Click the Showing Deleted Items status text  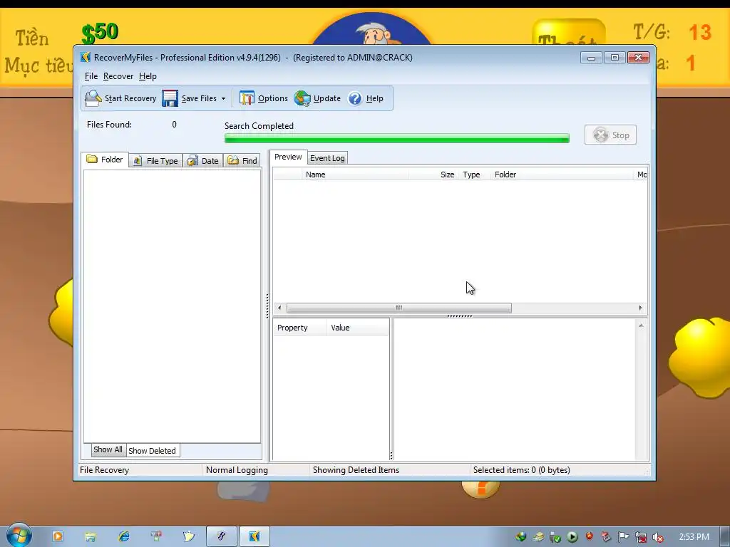pyautogui.click(x=356, y=470)
